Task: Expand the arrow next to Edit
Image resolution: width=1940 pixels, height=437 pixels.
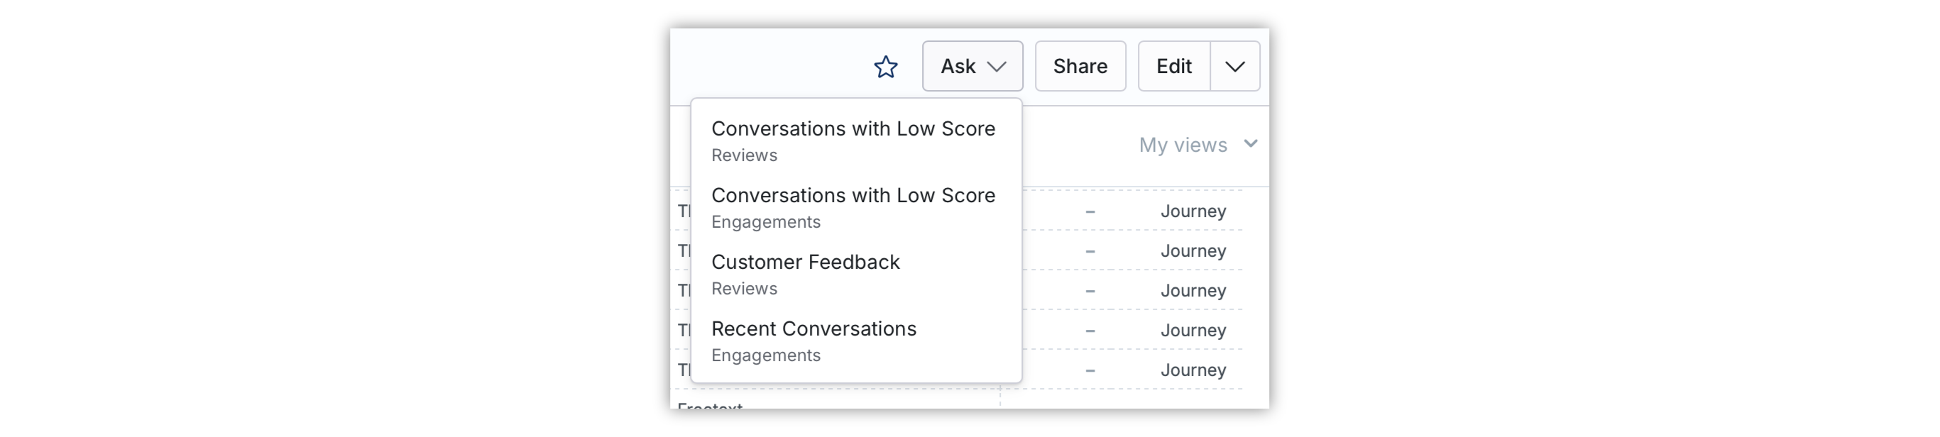Action: click(x=1234, y=66)
